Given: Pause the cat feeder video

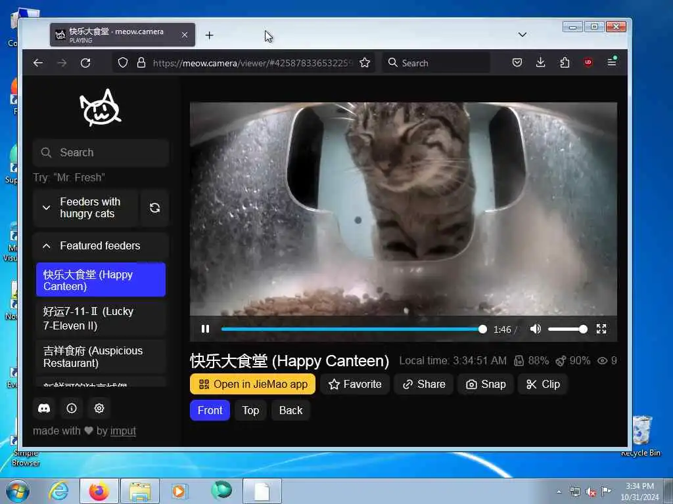Looking at the screenshot, I should pos(205,329).
